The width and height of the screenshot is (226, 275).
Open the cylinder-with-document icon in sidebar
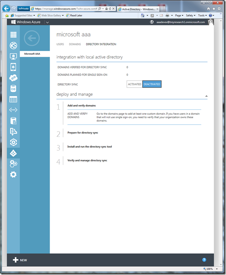point(13,121)
